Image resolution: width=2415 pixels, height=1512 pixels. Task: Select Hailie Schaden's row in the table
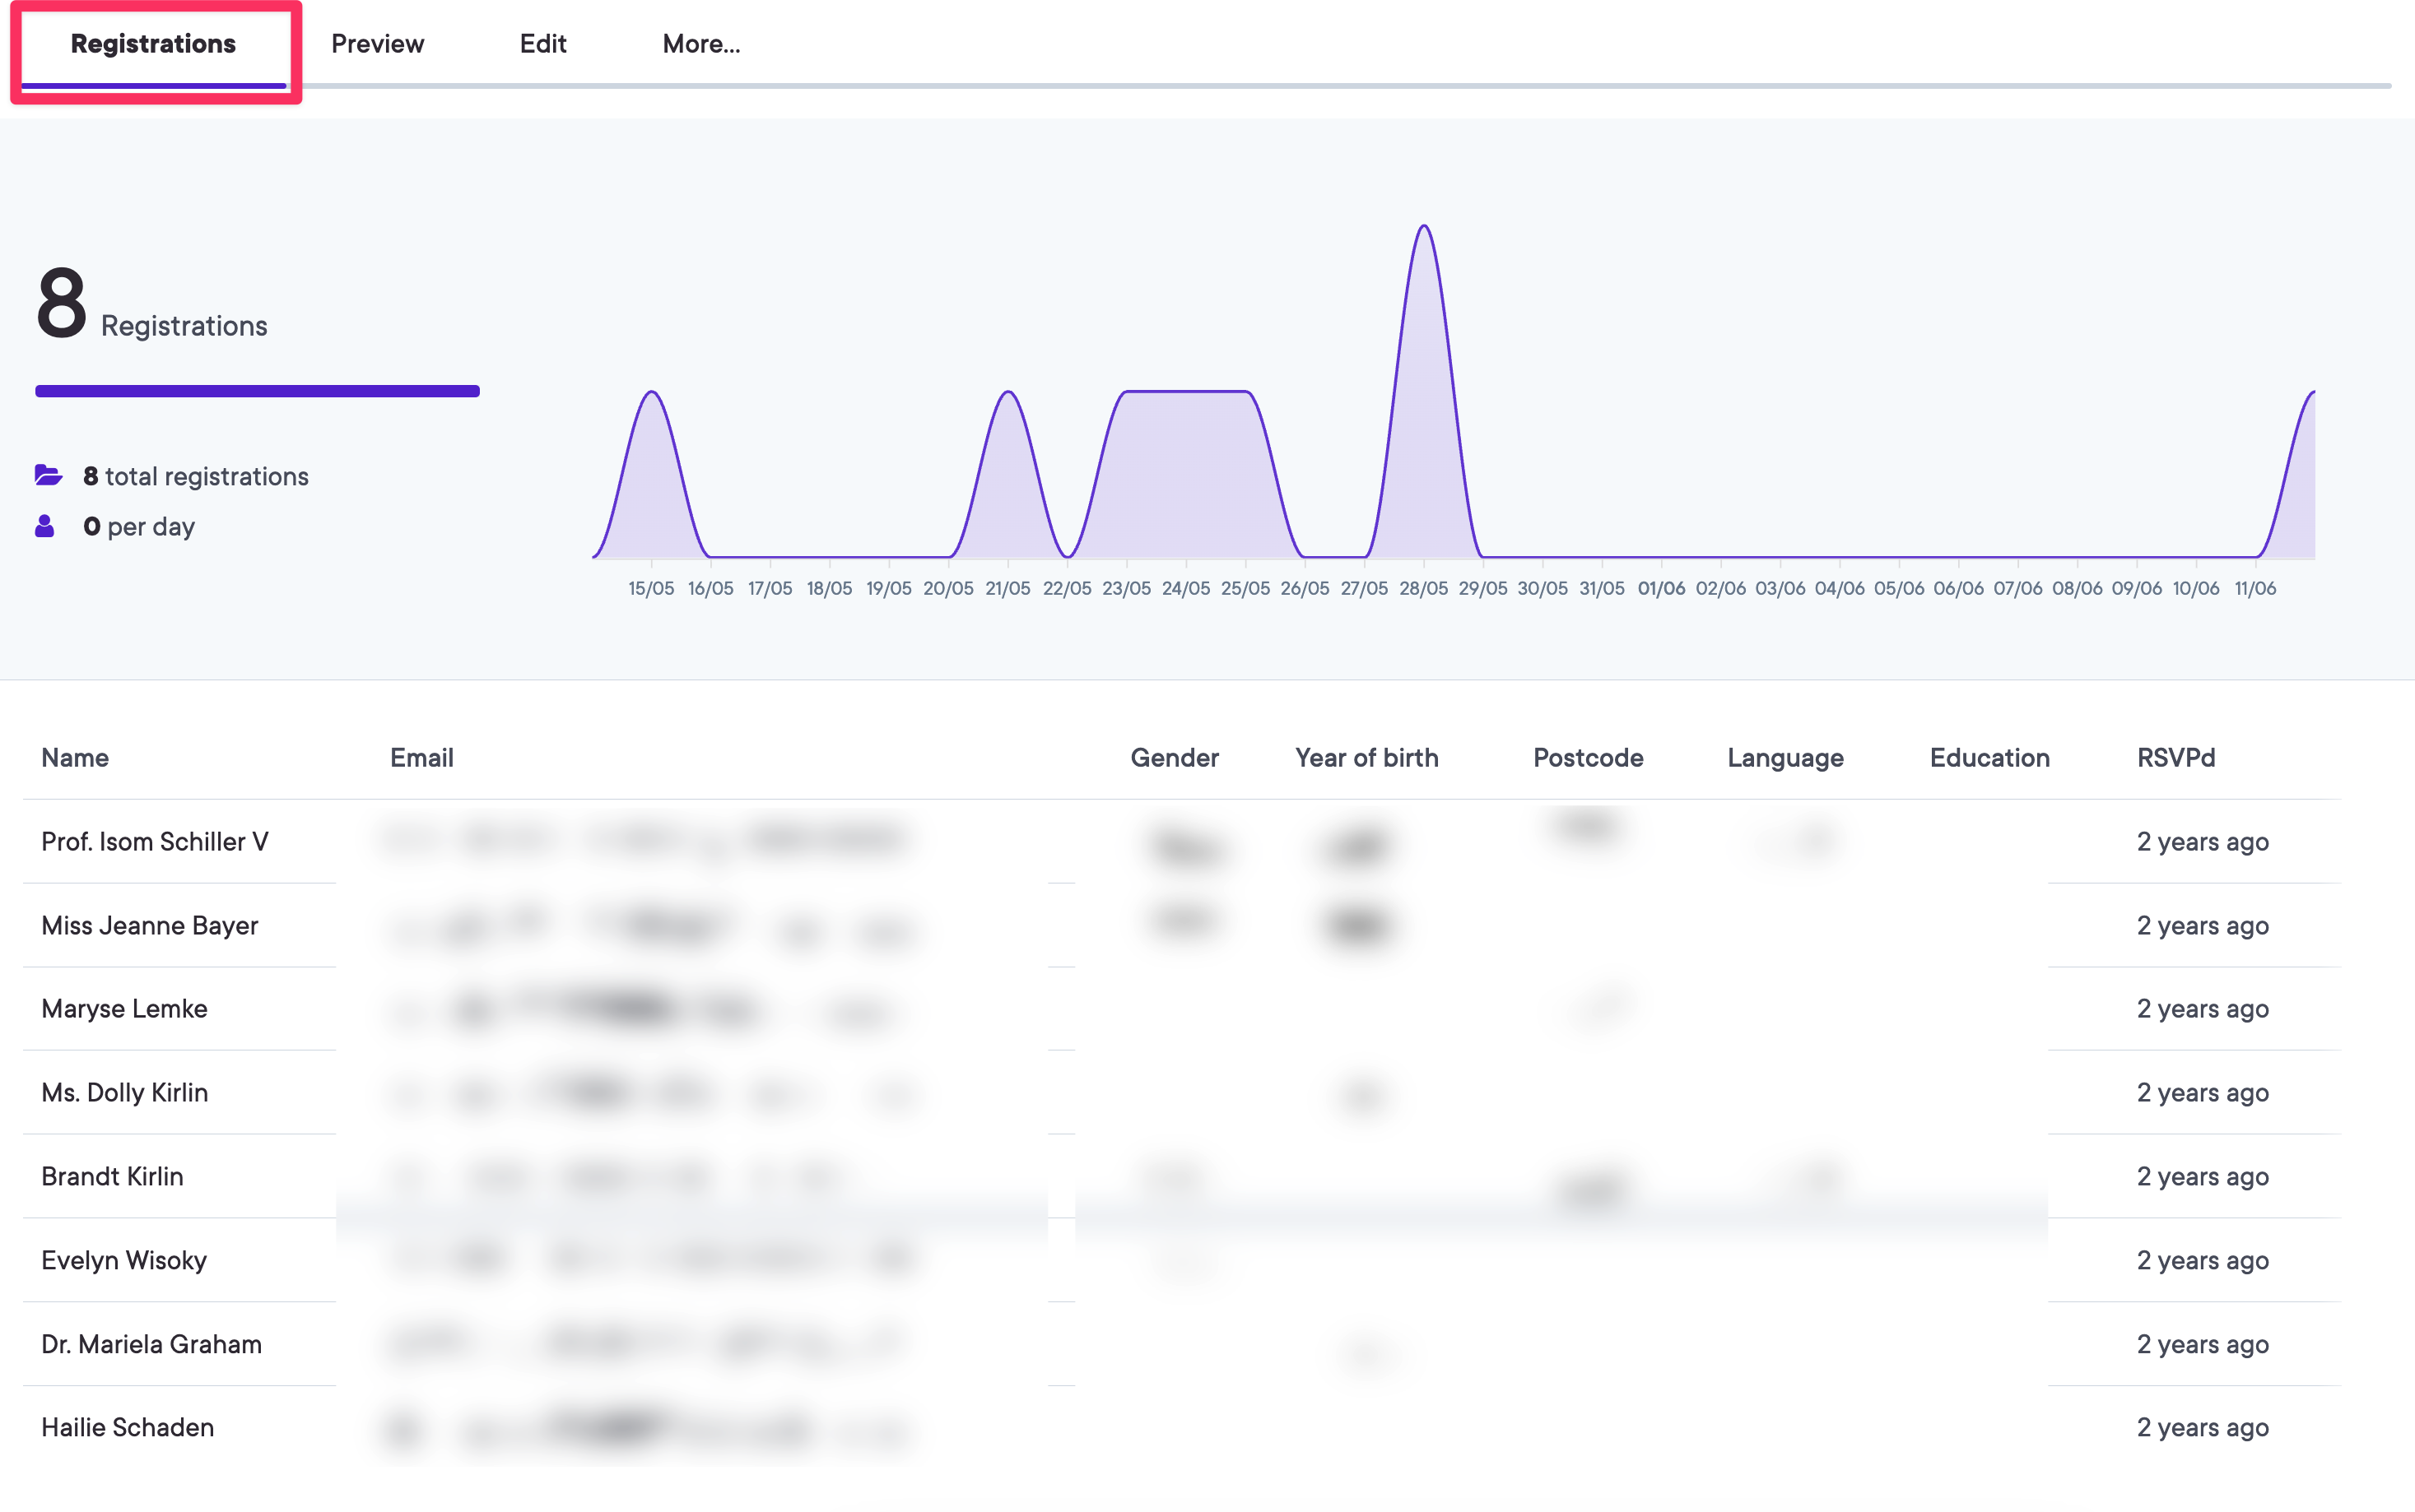(x=127, y=1427)
